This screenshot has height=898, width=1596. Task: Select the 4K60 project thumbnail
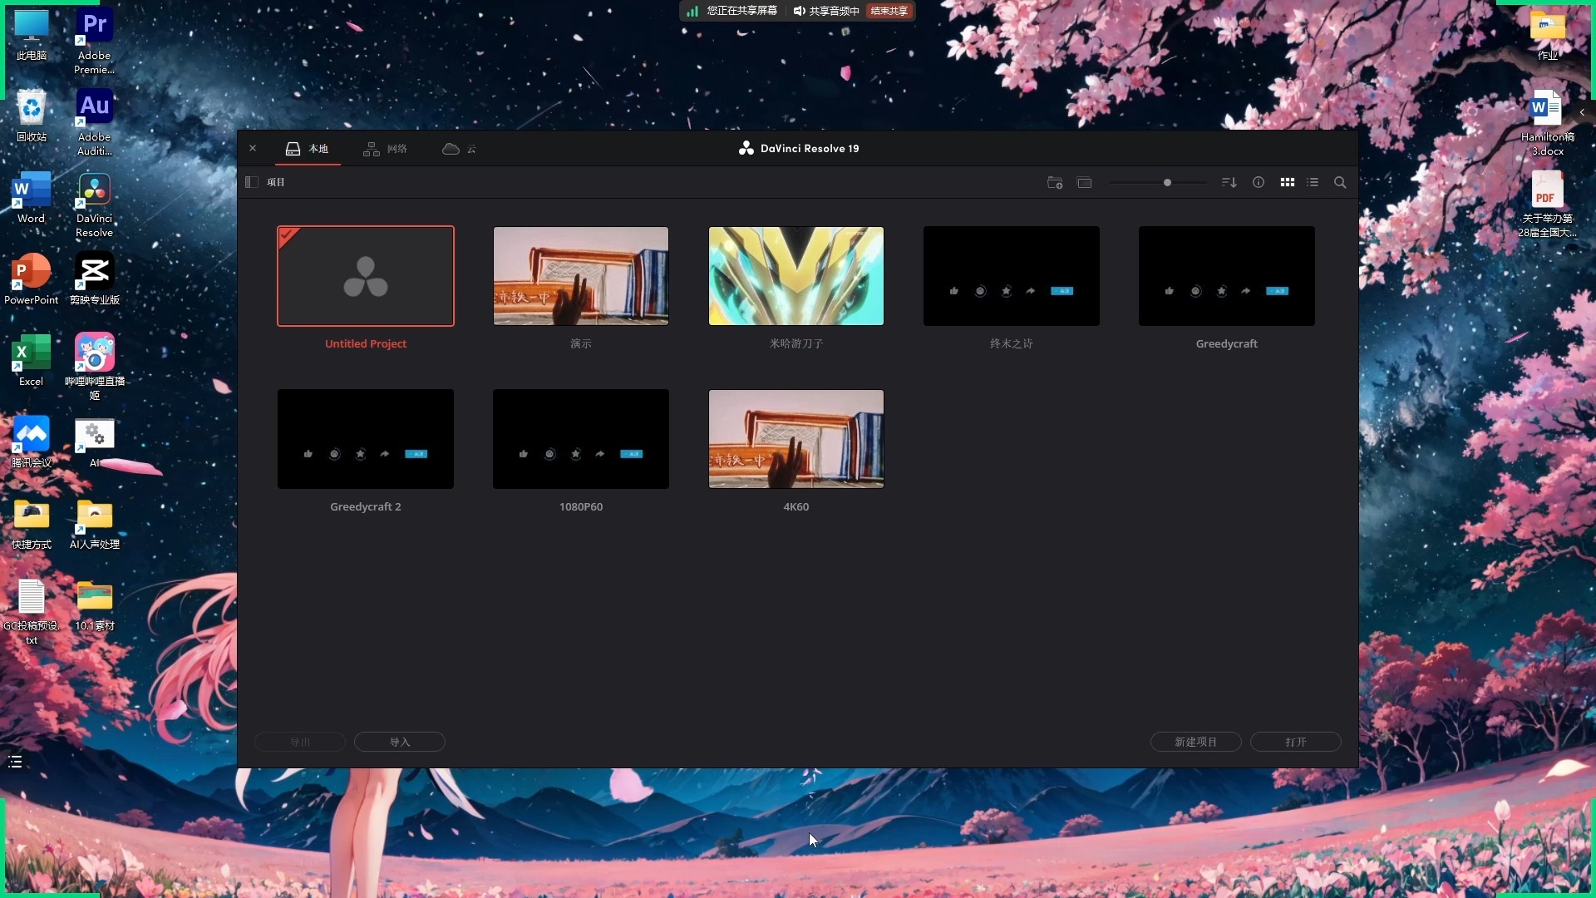coord(796,439)
